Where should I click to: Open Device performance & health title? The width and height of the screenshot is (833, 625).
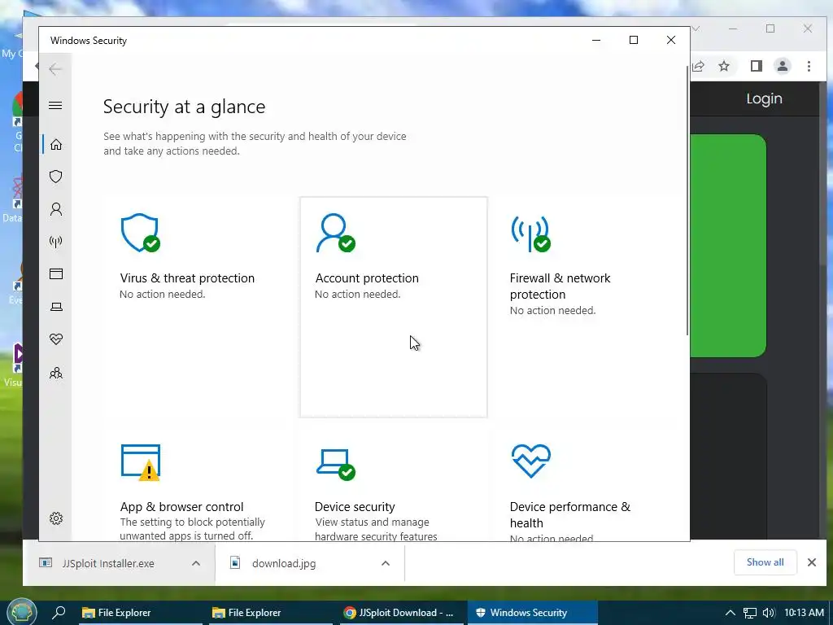click(x=570, y=514)
